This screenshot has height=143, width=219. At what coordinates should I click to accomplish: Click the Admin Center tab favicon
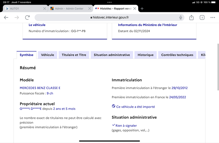point(52,9)
